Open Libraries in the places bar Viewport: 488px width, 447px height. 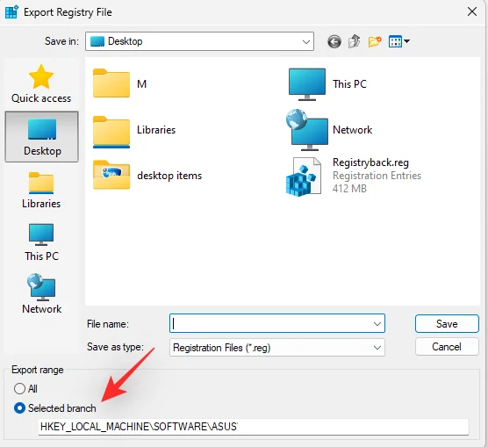point(41,190)
